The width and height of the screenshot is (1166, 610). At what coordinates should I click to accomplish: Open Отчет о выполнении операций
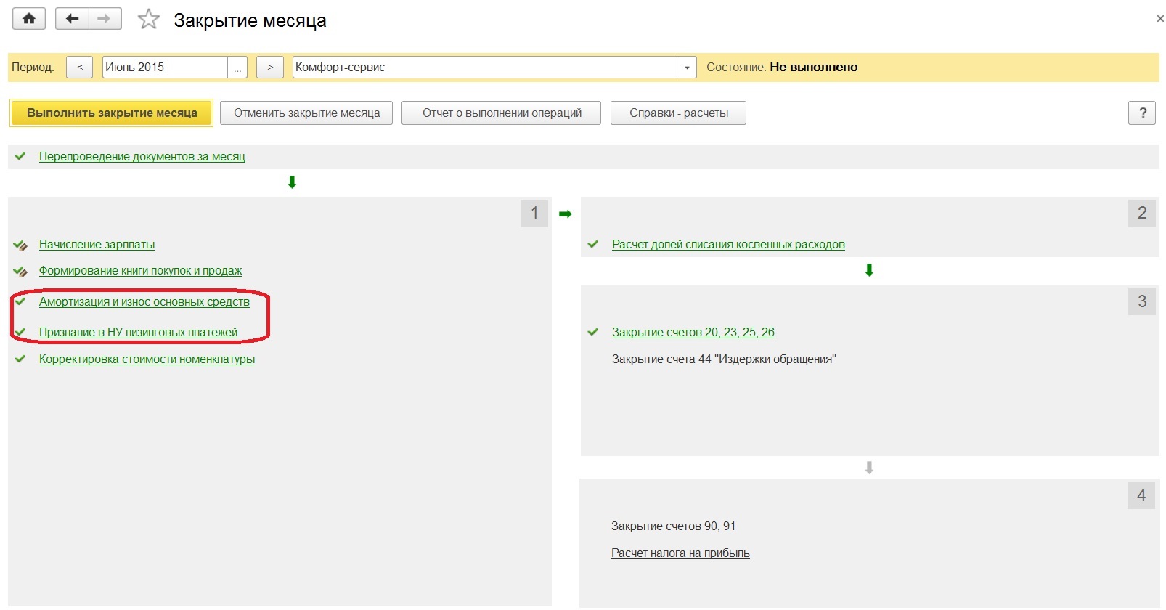coord(502,113)
